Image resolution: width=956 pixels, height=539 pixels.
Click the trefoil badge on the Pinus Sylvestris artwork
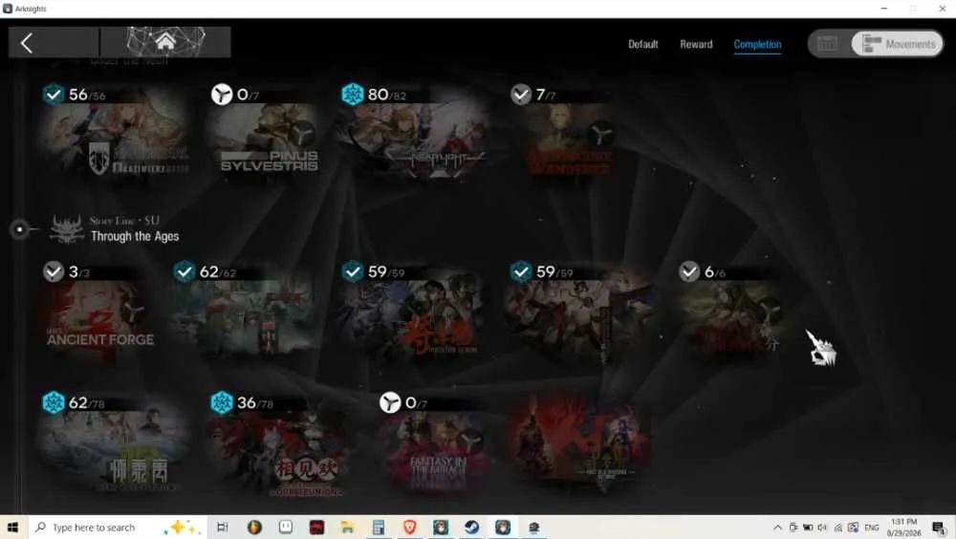coord(302,133)
